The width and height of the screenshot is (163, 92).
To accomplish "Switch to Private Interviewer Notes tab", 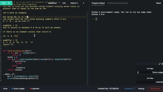I will 118,3.
